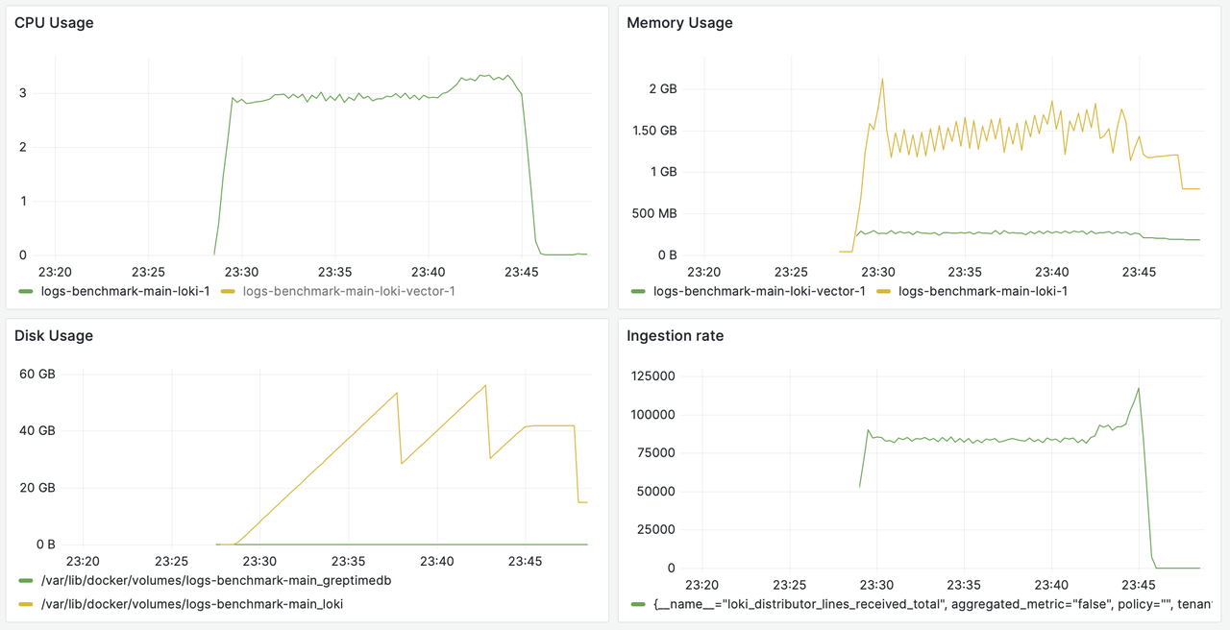Click green color swatch for CPU loki-1 series
This screenshot has height=630, width=1230.
(x=26, y=291)
